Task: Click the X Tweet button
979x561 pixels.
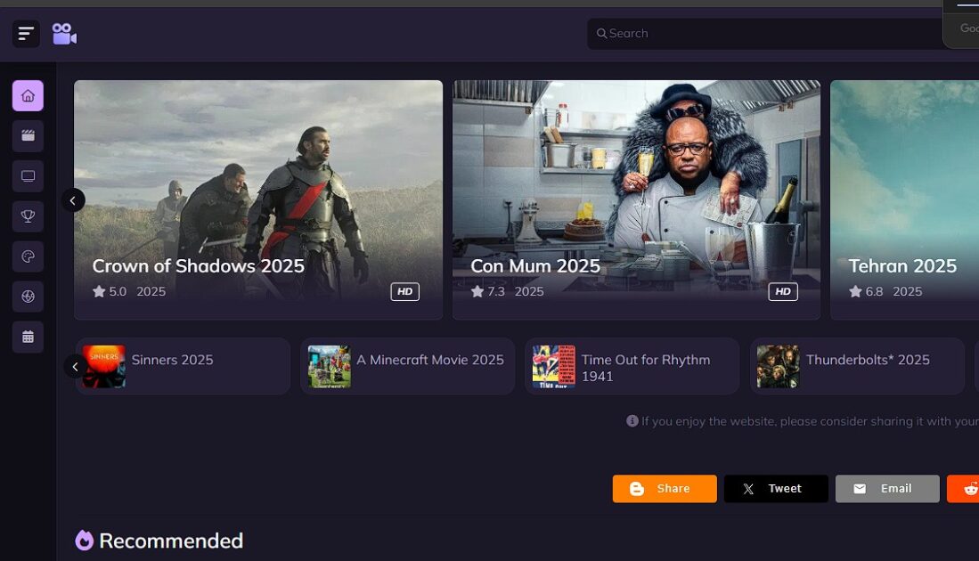Action: tap(776, 489)
